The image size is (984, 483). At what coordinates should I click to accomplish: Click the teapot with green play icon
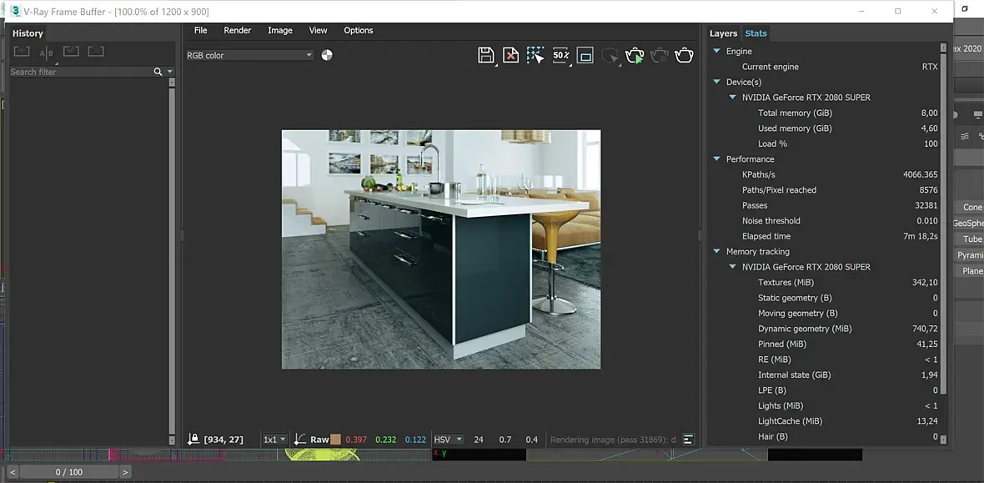[x=635, y=55]
